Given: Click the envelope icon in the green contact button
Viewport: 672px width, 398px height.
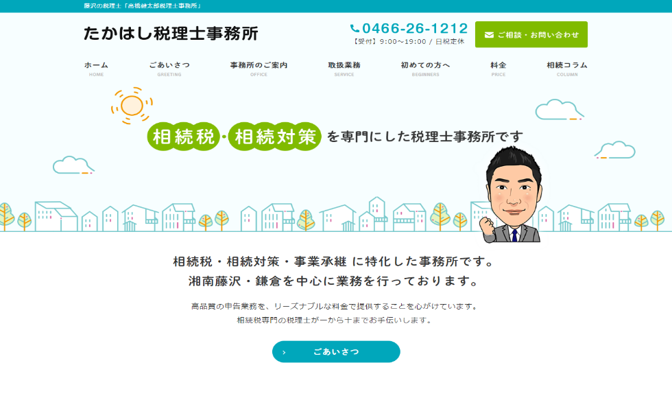Looking at the screenshot, I should click(489, 35).
